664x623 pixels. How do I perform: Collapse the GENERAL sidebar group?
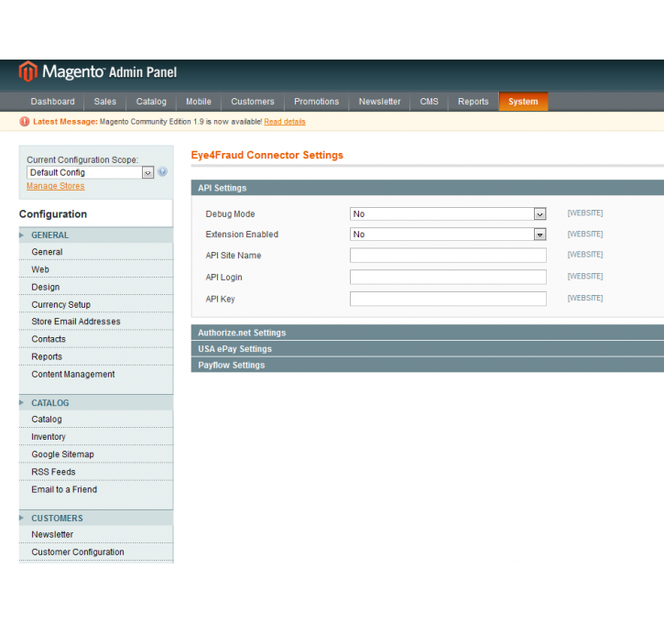[96, 235]
